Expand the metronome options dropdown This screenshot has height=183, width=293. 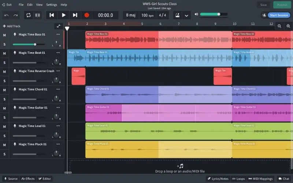tap(186, 15)
